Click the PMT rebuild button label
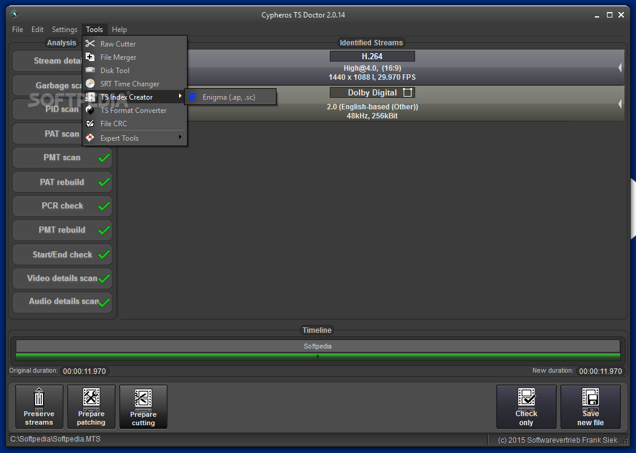 coord(62,230)
